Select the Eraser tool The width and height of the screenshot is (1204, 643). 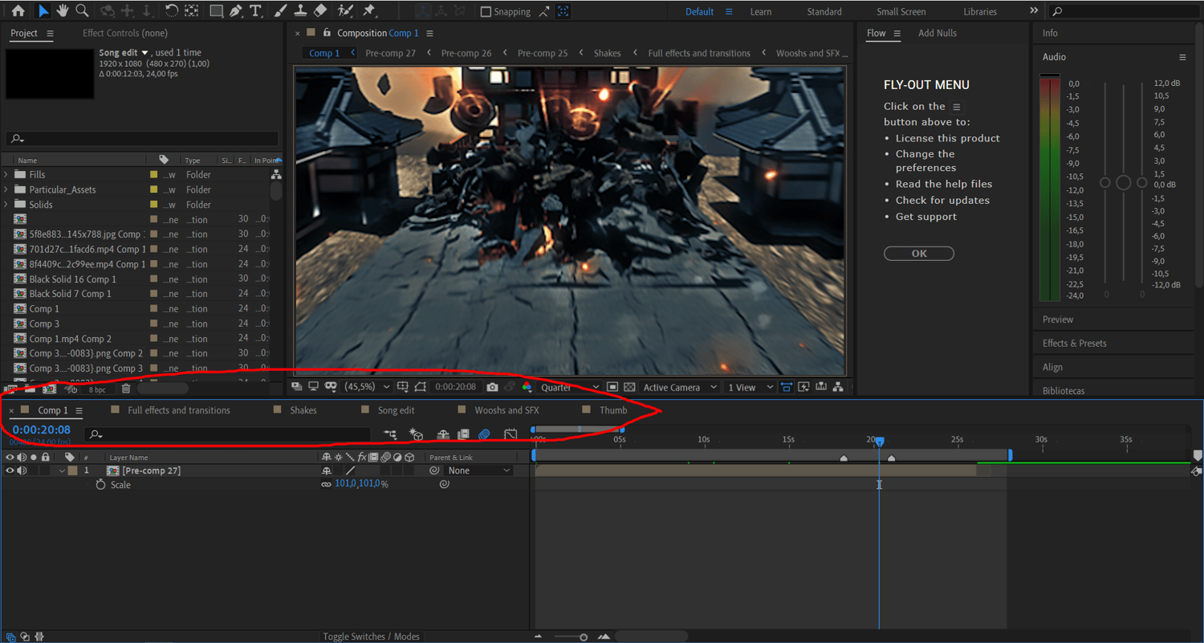[320, 11]
